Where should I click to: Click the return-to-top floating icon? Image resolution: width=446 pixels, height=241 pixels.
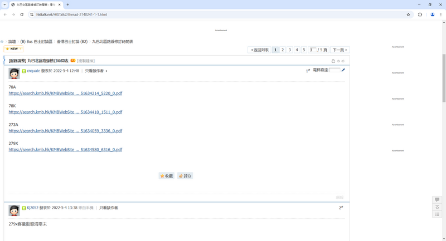point(437,207)
